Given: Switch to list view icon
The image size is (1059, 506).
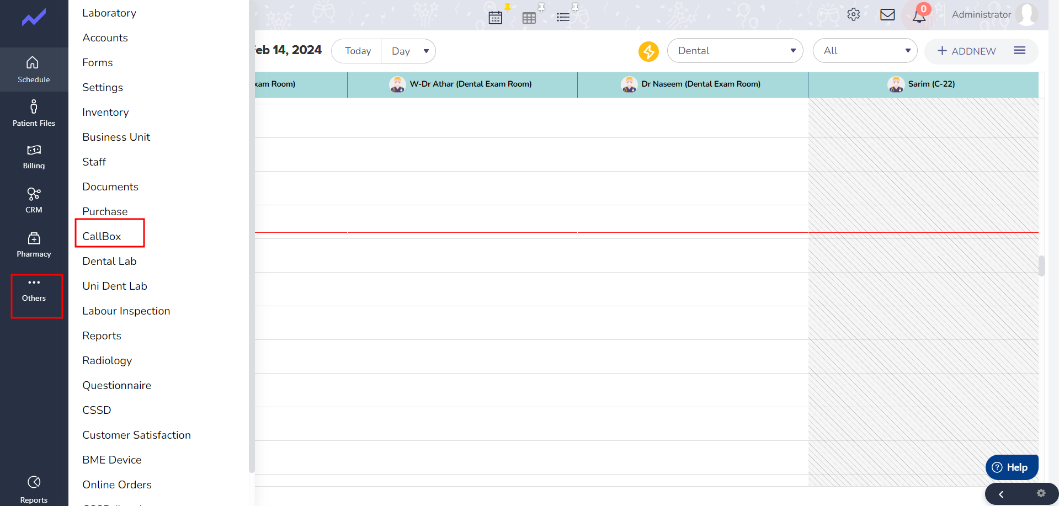Looking at the screenshot, I should (x=563, y=18).
